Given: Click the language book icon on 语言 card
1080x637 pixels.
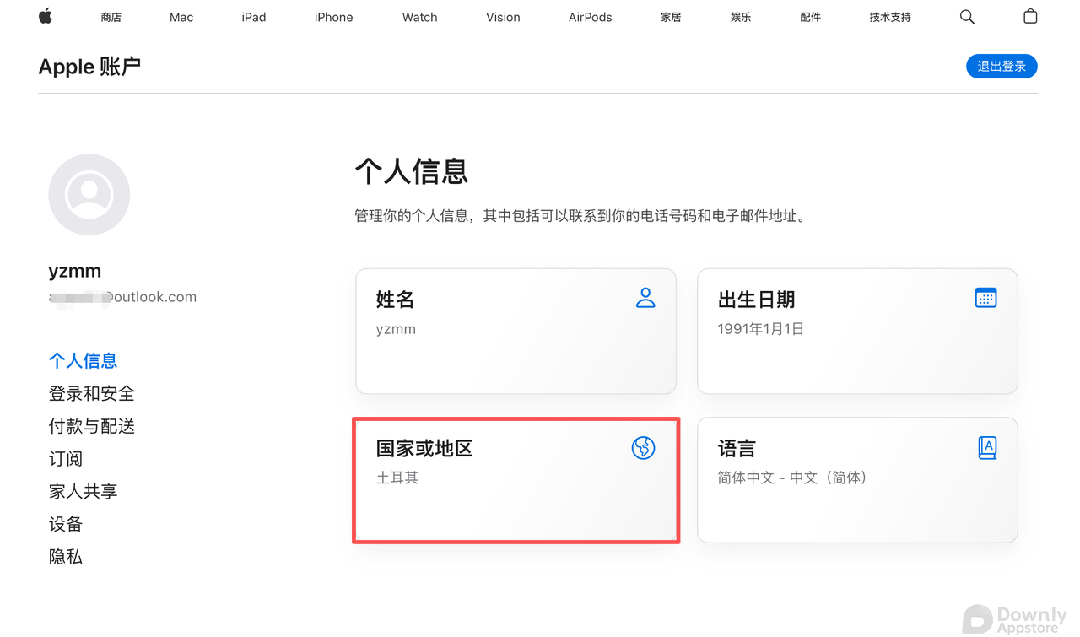Looking at the screenshot, I should 987,448.
